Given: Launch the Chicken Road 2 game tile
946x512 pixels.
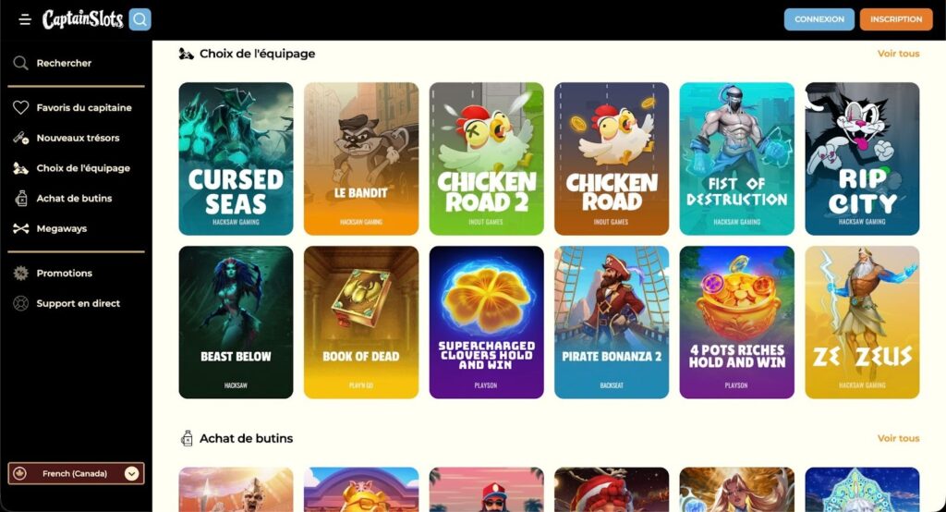Looking at the screenshot, I should 486,159.
